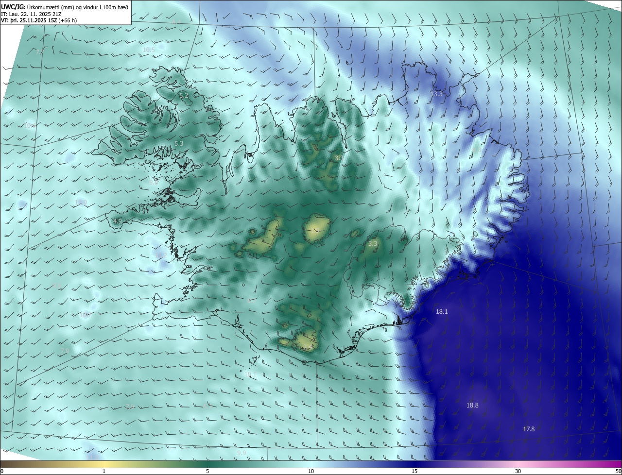Screen dimensions: 622x475
Task: Click the 17.8 value on the map
Action: [529, 429]
